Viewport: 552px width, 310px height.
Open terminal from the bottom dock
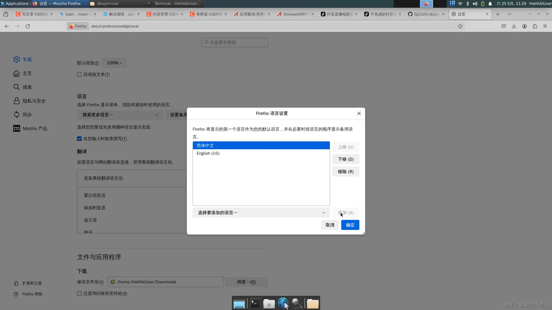point(255,303)
